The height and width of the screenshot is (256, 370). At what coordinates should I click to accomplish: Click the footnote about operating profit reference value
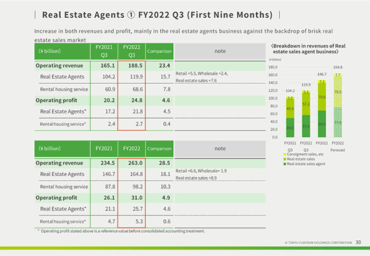[122, 231]
